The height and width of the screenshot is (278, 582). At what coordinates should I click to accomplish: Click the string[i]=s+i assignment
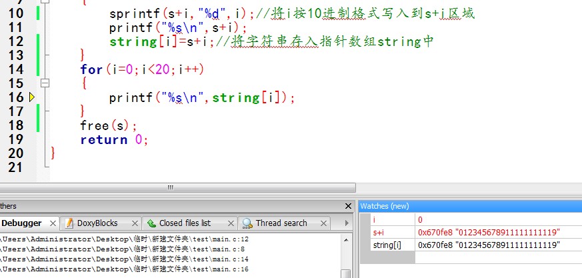(x=162, y=41)
